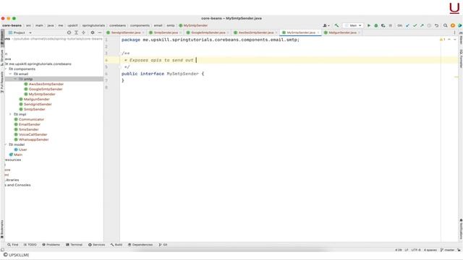The image size is (463, 260).
Task: Open the Problems tool window
Action: [x=51, y=245]
